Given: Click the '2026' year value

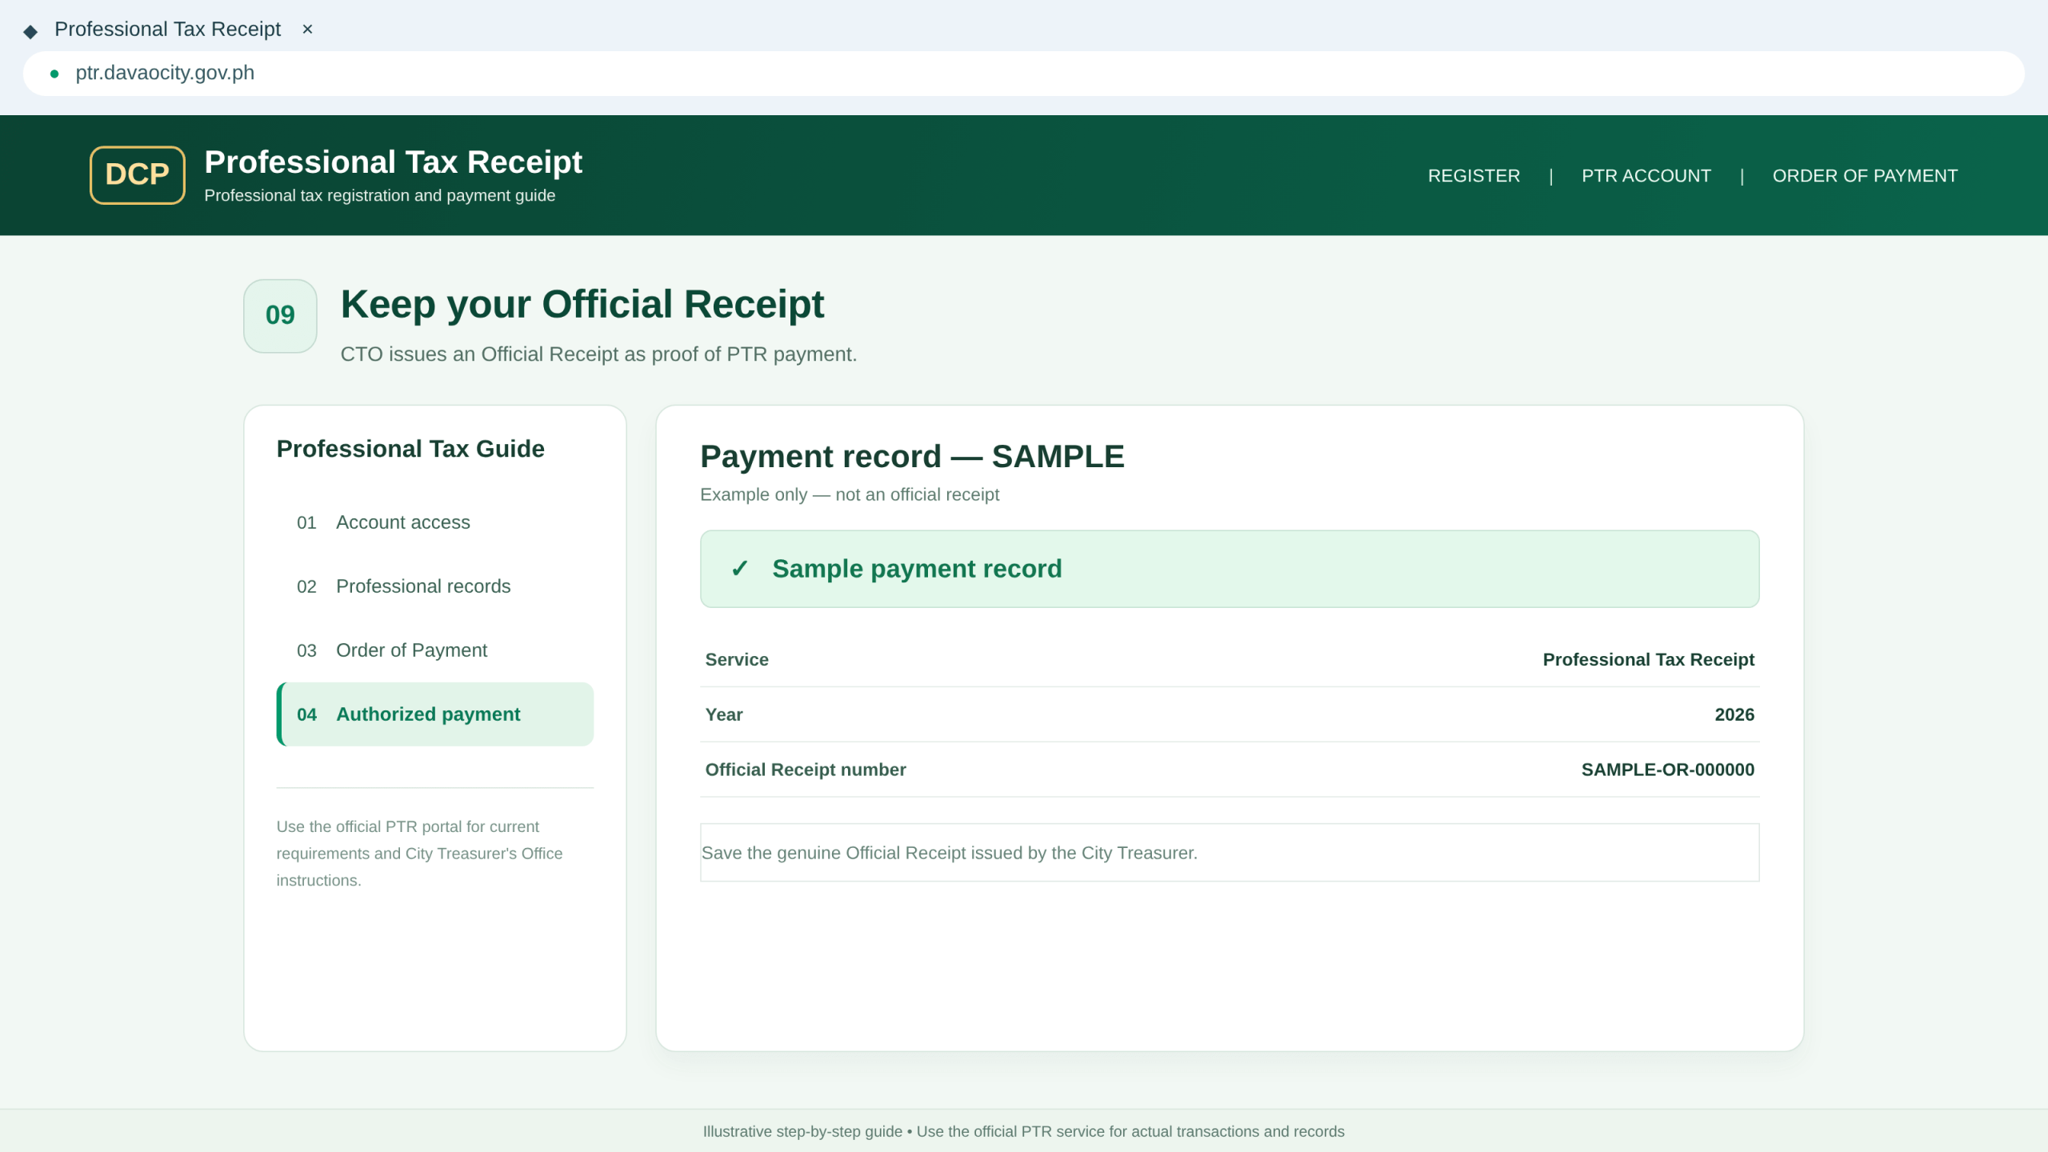Looking at the screenshot, I should click(1734, 714).
